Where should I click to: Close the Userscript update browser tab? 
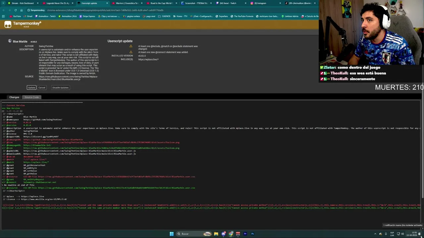[107, 3]
